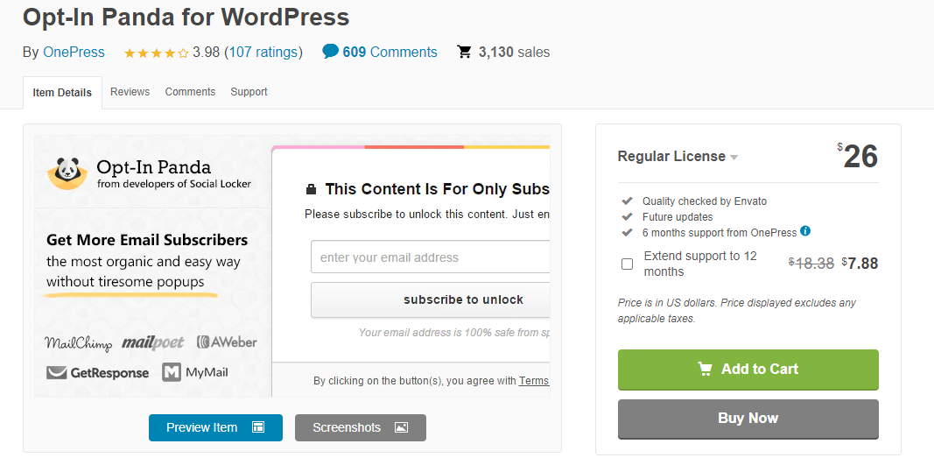Open the Regular License dropdown

[x=678, y=157]
